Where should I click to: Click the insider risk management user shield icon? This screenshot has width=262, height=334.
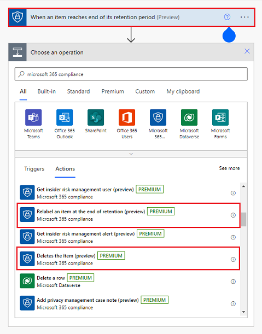click(27, 192)
